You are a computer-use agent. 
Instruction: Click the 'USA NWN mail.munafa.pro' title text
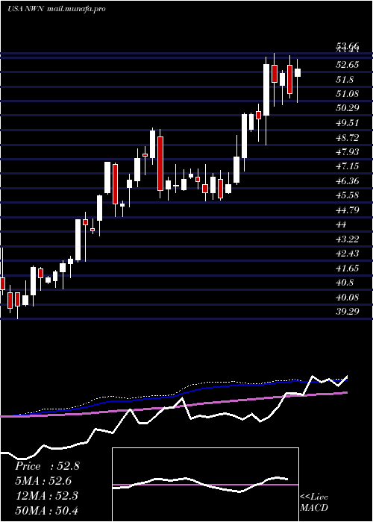[x=56, y=9]
